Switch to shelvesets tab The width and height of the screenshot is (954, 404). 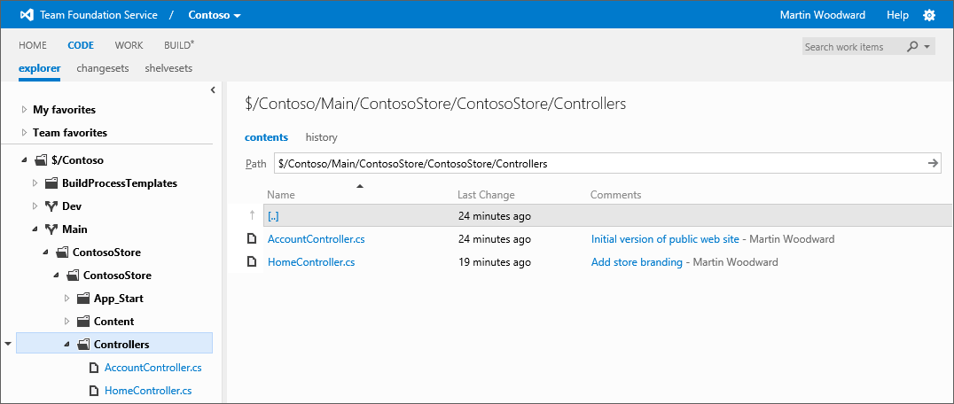pyautogui.click(x=168, y=68)
